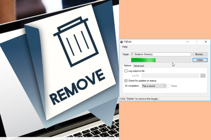The height and width of the screenshot is (140, 211).
Task: Focus the Target path input field
Action: pyautogui.click(x=161, y=54)
